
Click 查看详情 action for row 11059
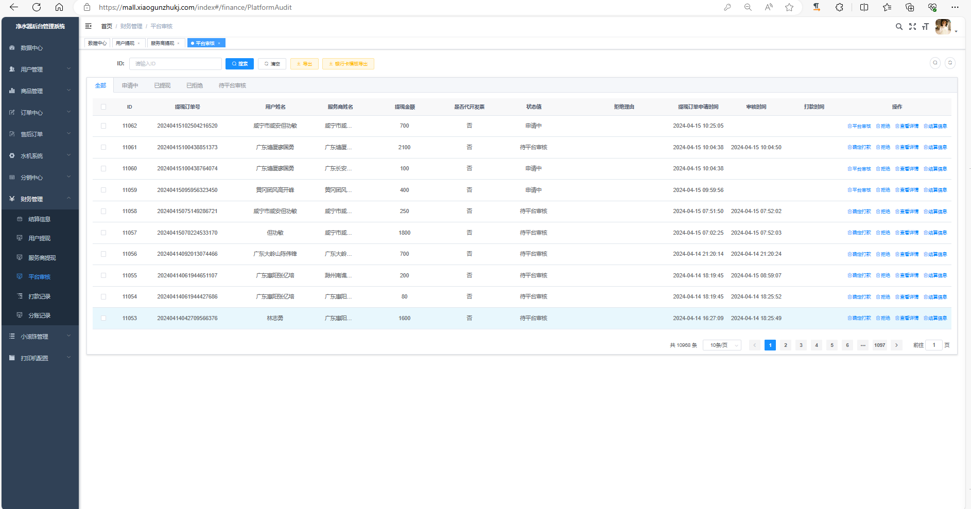(x=907, y=190)
